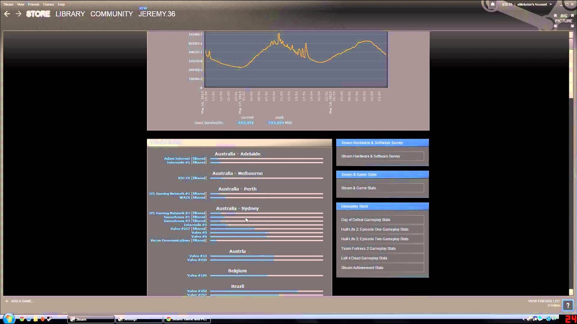Select the Valve #13 server in Austria

pyautogui.click(x=197, y=256)
